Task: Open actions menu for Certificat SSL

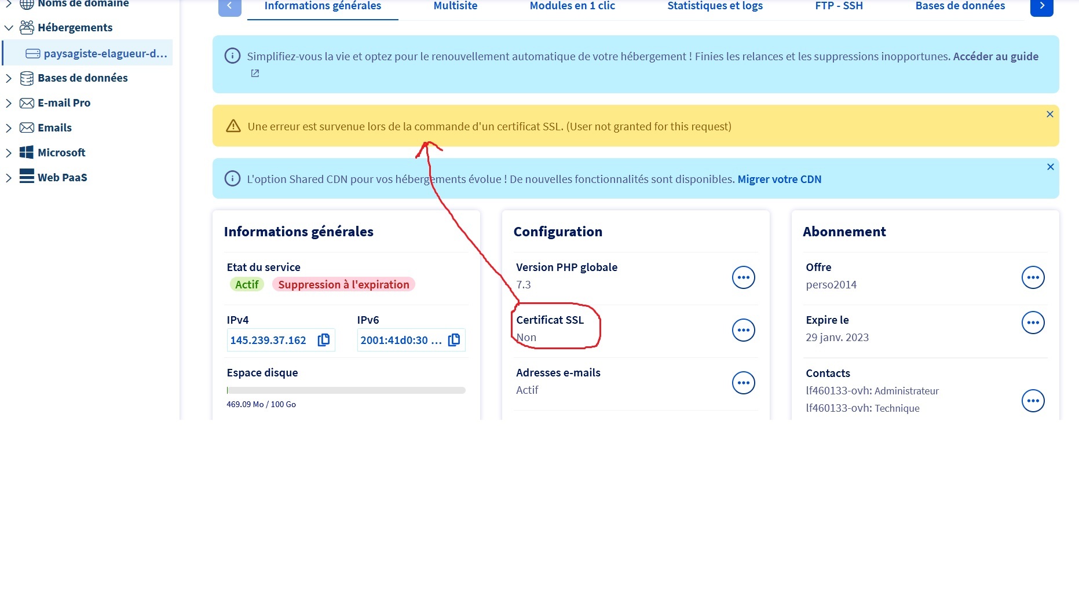Action: tap(743, 330)
